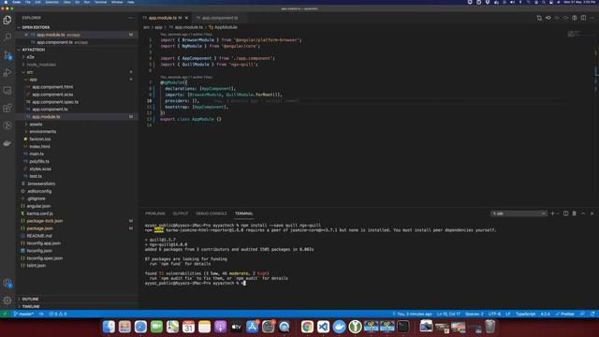The width and height of the screenshot is (599, 337).
Task: Click Prettier in status bar
Action: point(565,314)
